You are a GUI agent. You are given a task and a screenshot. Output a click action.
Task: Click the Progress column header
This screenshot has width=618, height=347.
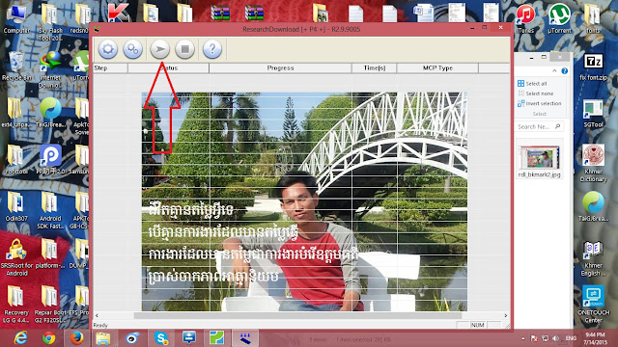tap(280, 68)
